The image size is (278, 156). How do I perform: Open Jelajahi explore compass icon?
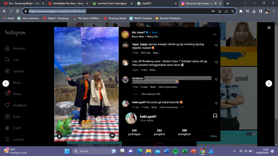7,71
